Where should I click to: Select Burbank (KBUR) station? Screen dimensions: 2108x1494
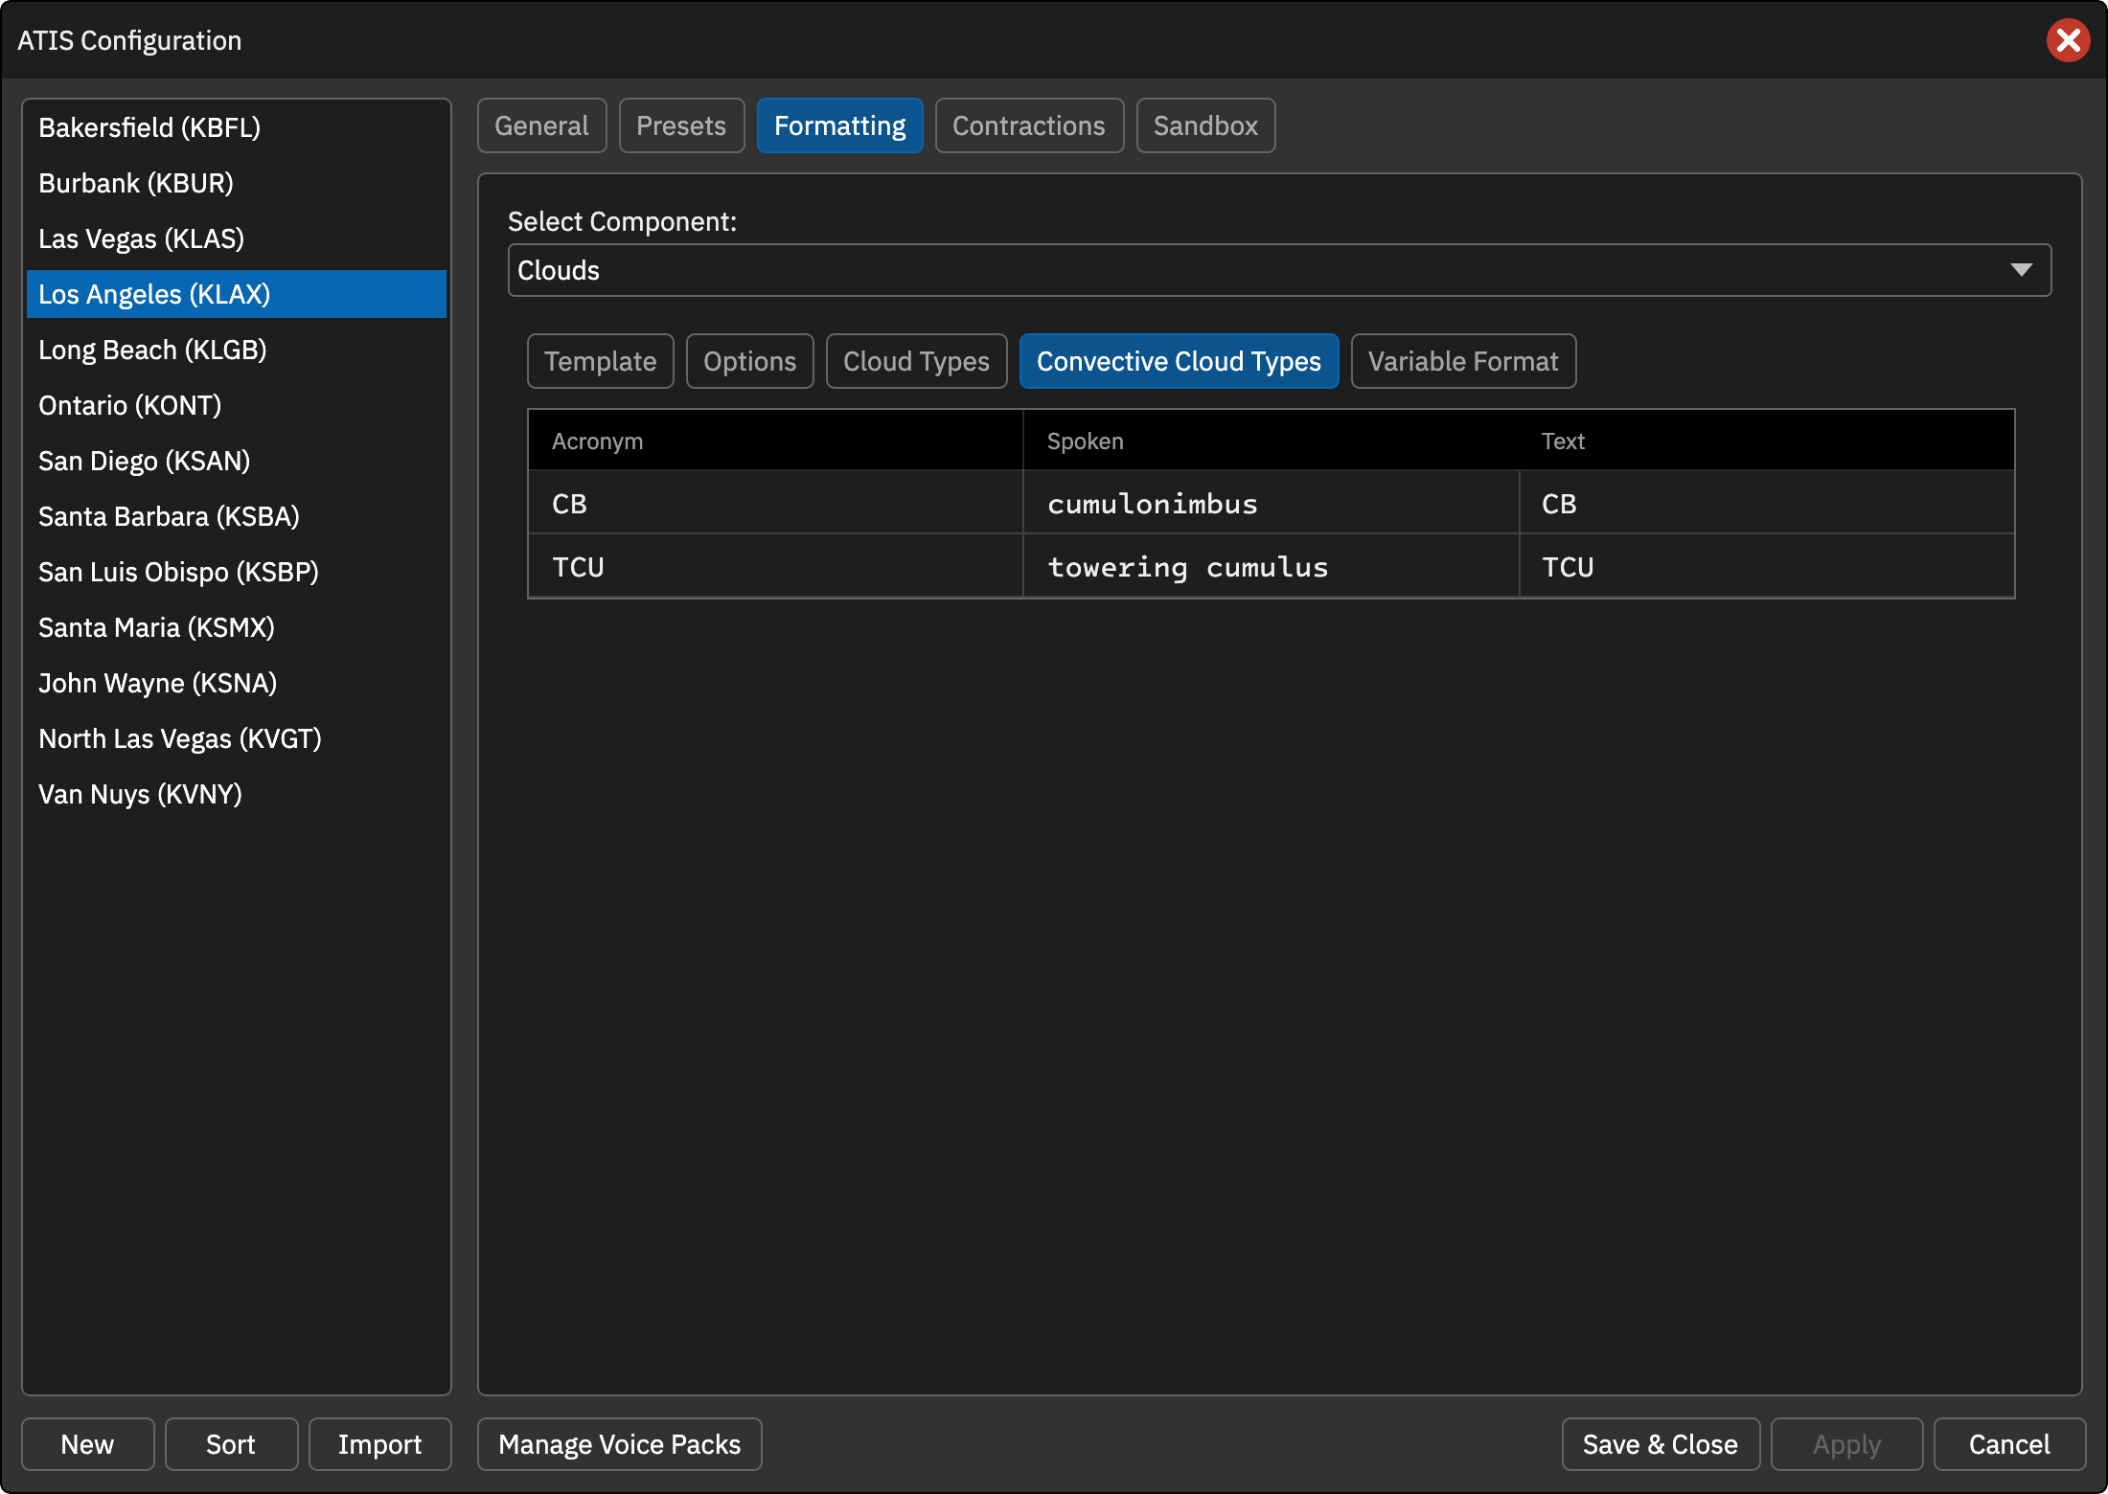[x=236, y=183]
